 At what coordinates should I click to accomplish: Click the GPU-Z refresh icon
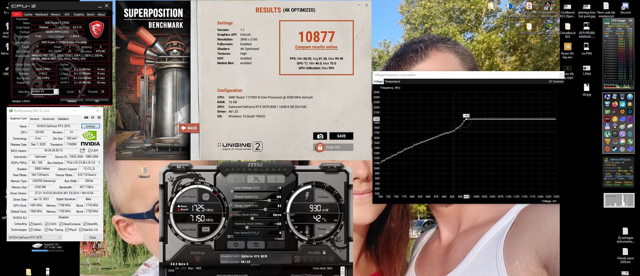(93, 117)
